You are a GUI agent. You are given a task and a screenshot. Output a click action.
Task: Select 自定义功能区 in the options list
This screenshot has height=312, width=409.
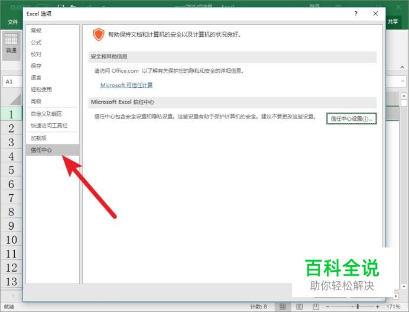tap(46, 114)
